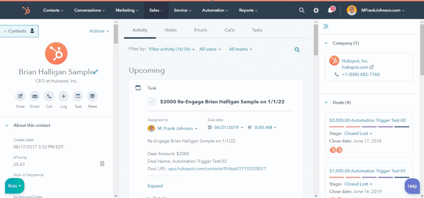The width and height of the screenshot is (424, 198).
Task: Click stage progress bar of Test-02 deal
Action: point(369,127)
